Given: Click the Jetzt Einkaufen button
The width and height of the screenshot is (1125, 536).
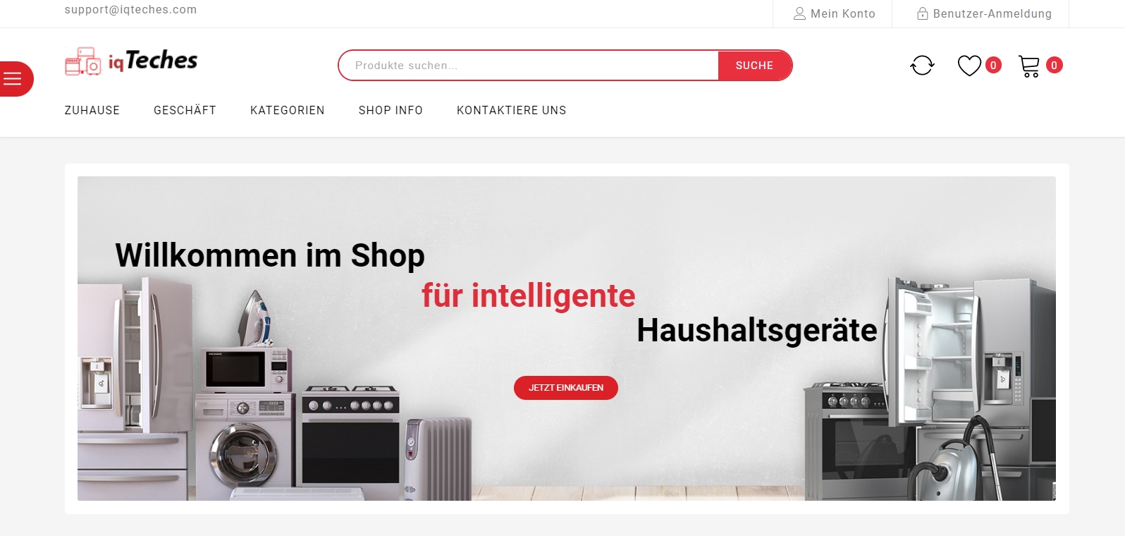Looking at the screenshot, I should tap(566, 388).
